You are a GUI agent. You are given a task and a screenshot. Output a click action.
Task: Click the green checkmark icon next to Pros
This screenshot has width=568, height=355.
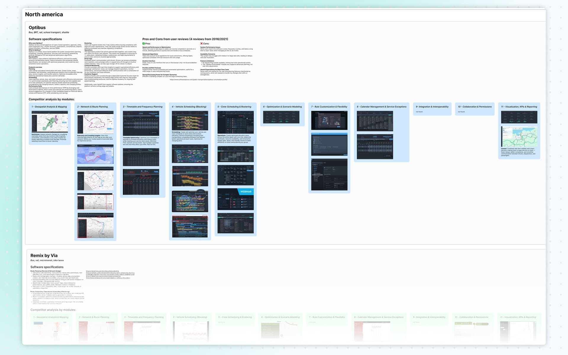pyautogui.click(x=144, y=43)
